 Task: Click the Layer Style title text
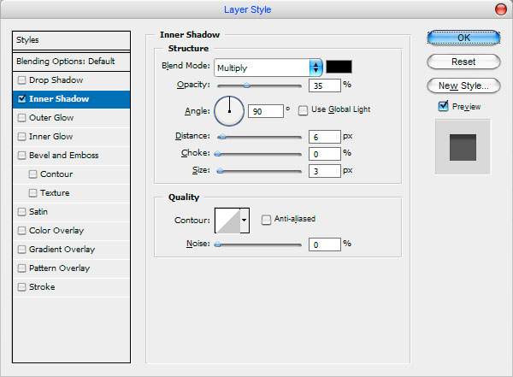(248, 9)
